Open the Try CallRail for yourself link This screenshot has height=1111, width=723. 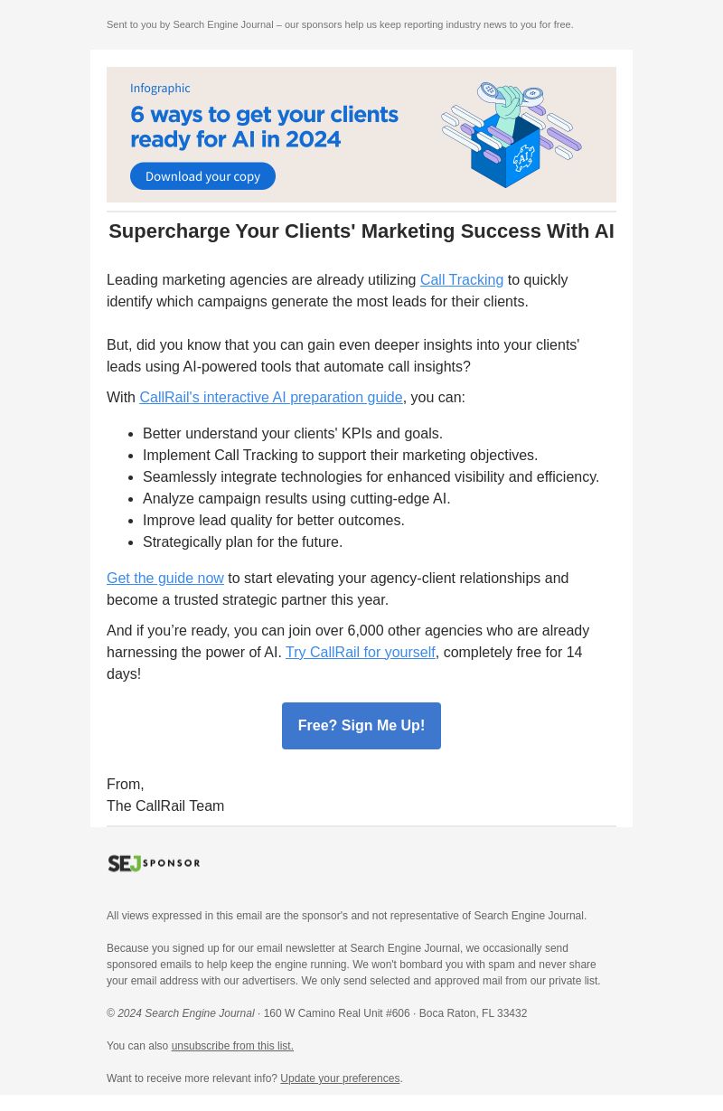pyautogui.click(x=361, y=653)
